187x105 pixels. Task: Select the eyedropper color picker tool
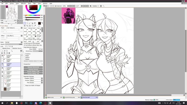[35, 26]
